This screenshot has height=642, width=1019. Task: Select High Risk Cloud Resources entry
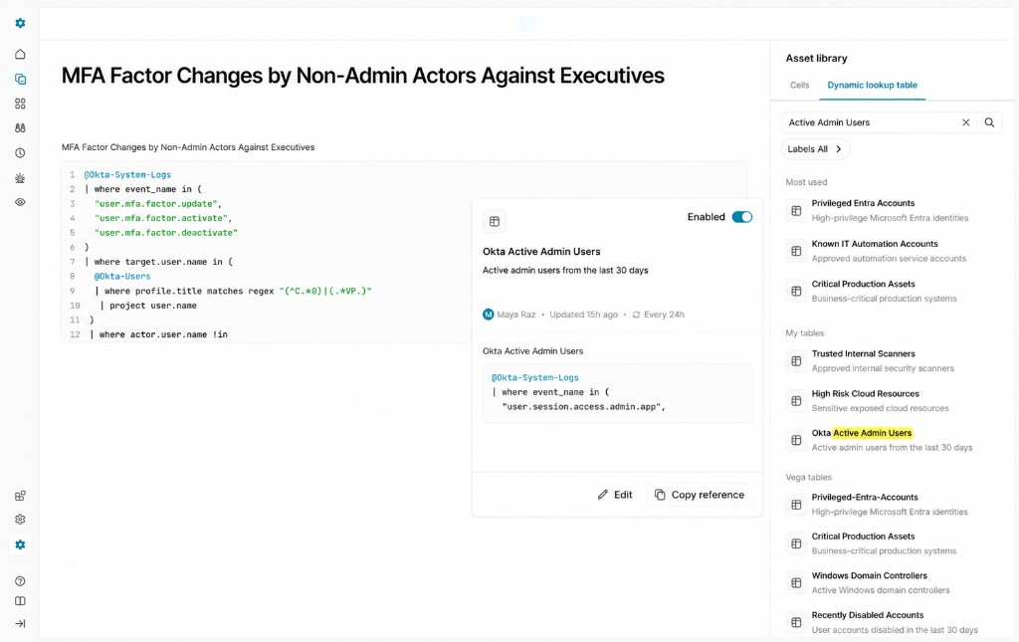(892, 401)
